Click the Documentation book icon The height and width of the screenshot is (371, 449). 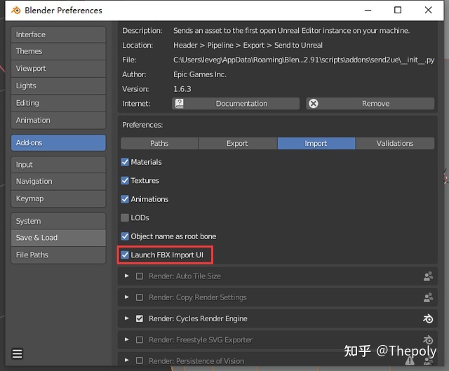coord(180,104)
